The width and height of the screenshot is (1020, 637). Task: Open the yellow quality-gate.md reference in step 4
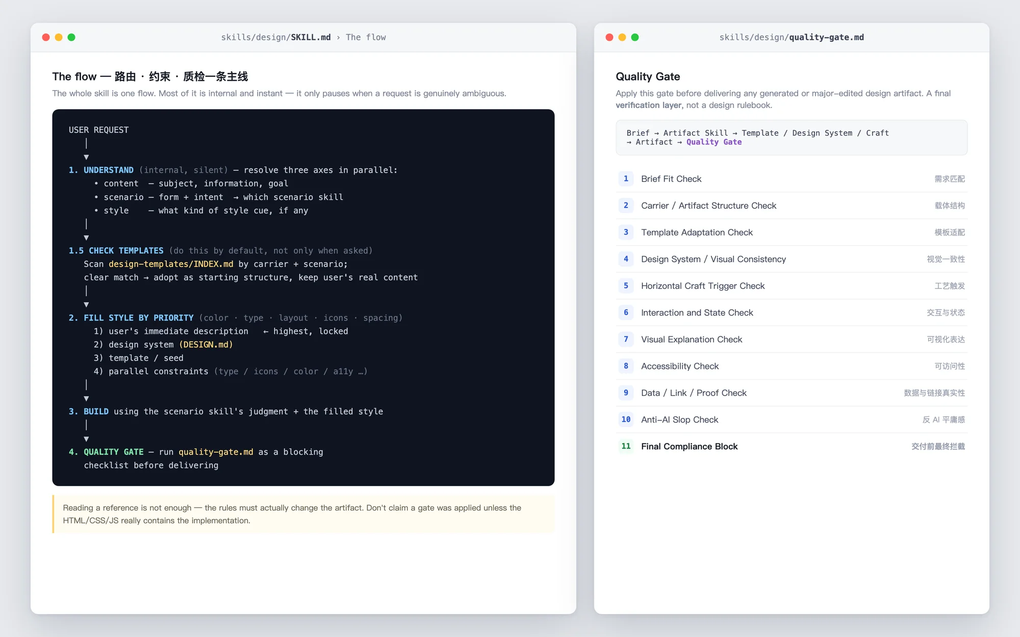click(x=216, y=452)
